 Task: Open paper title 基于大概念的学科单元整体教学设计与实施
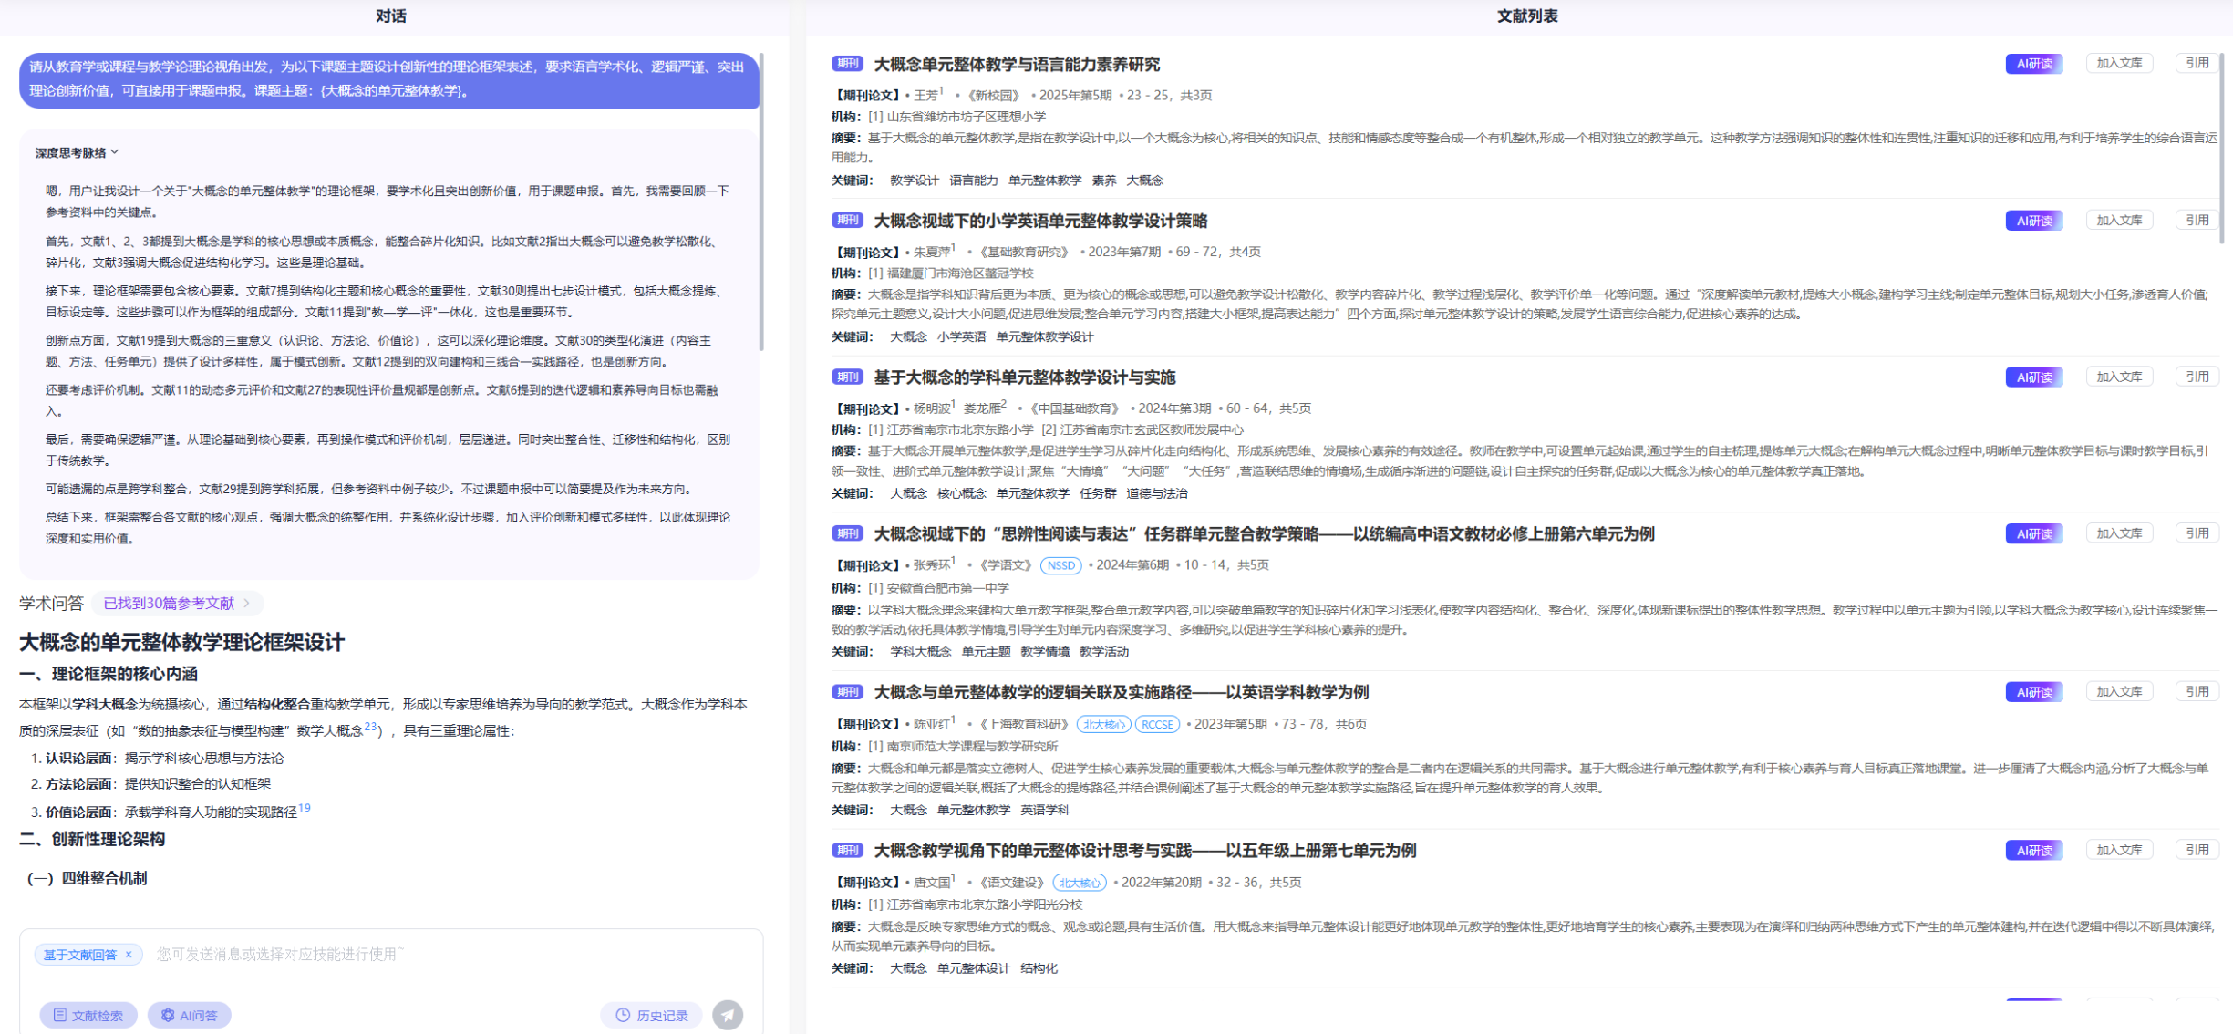(1024, 377)
